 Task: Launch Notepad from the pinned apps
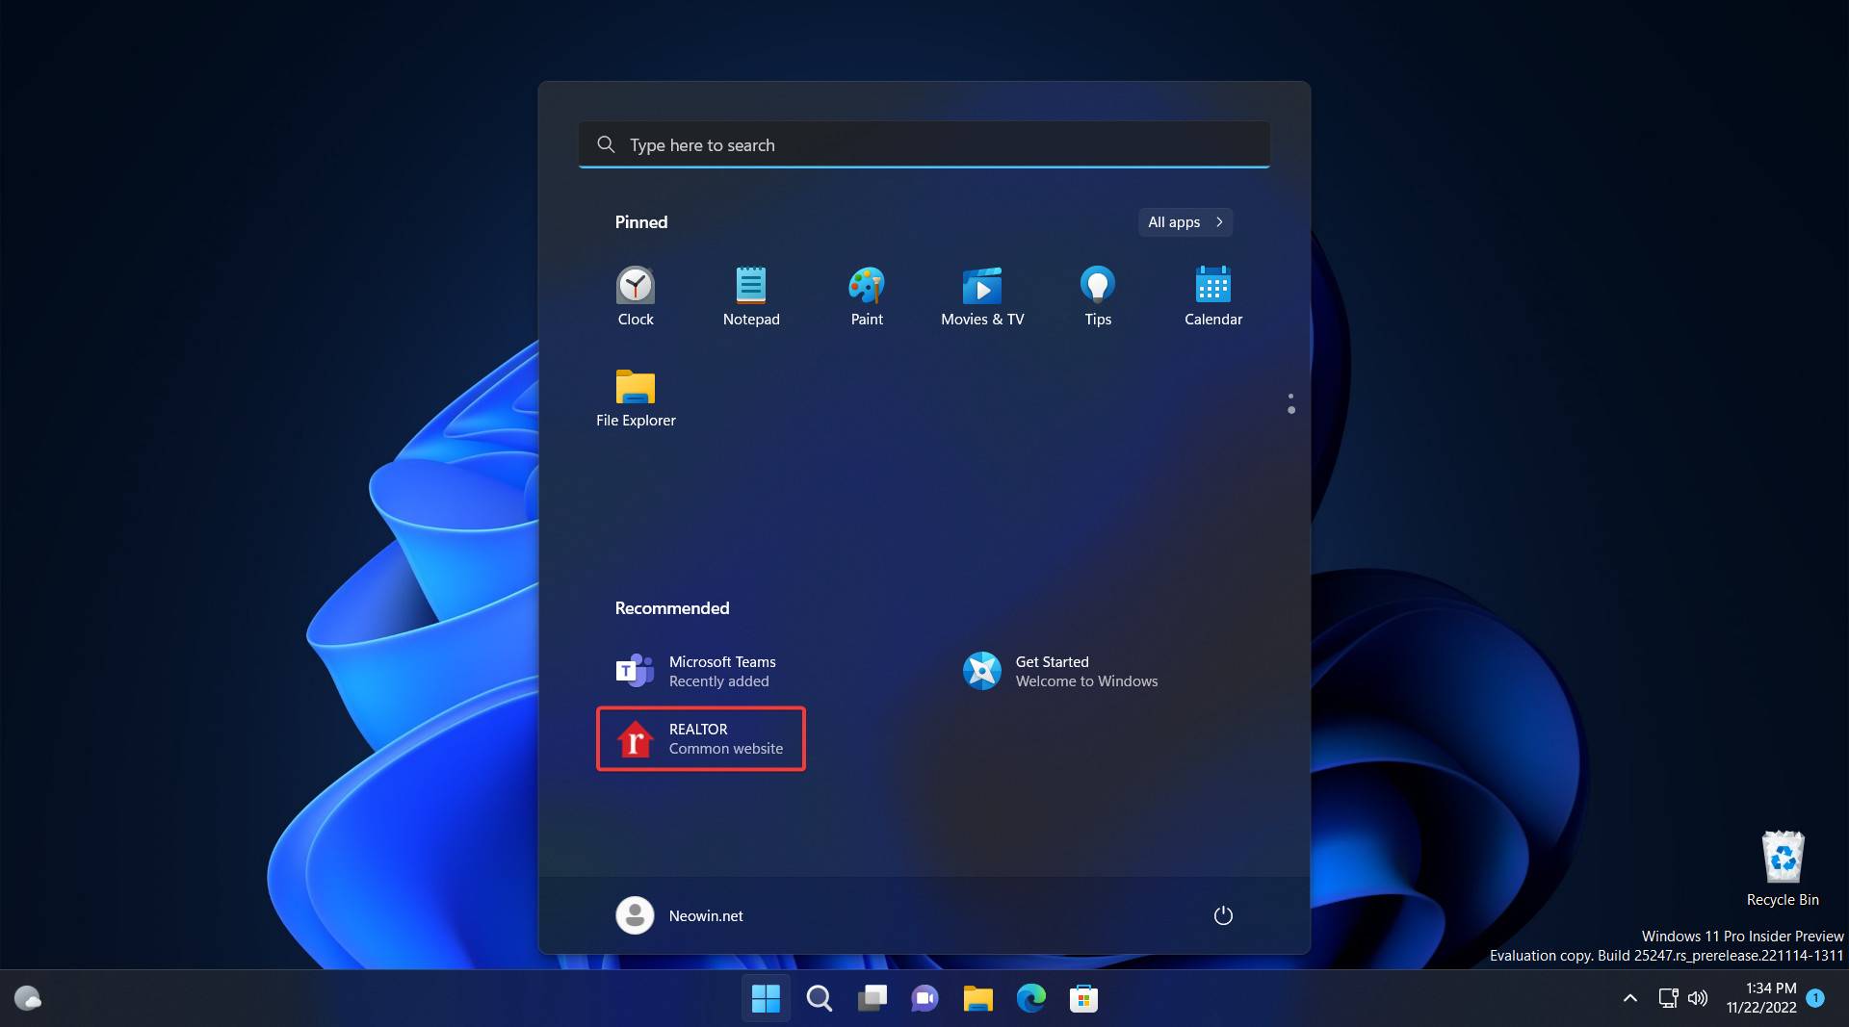[x=751, y=294]
